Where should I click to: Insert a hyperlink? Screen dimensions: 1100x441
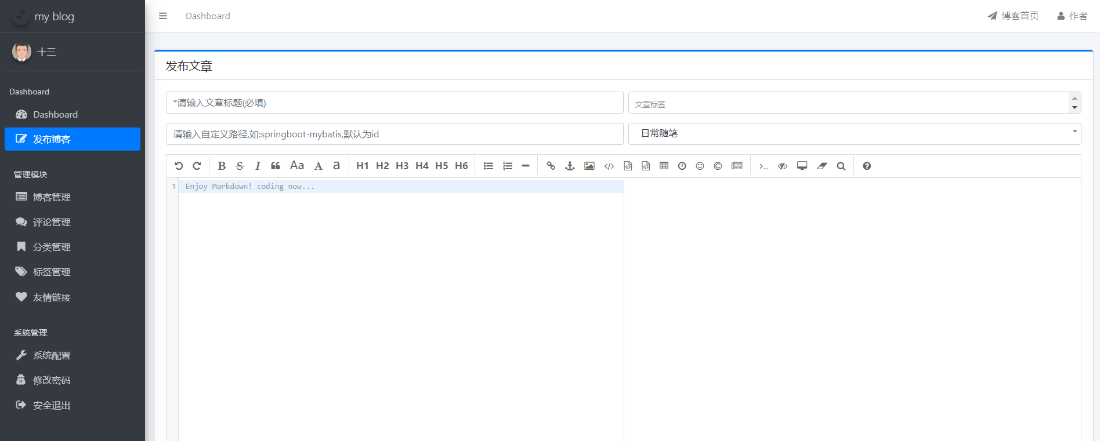click(551, 166)
